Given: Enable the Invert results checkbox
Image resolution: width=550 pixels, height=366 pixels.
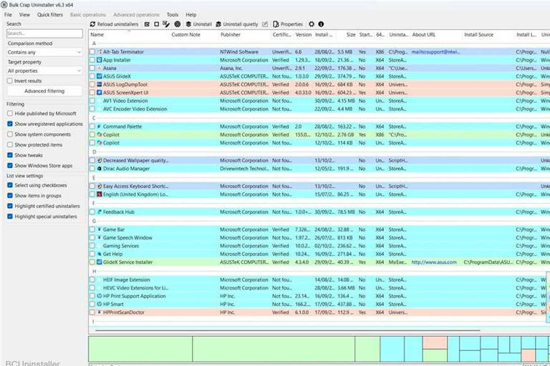Looking at the screenshot, I should pos(10,81).
